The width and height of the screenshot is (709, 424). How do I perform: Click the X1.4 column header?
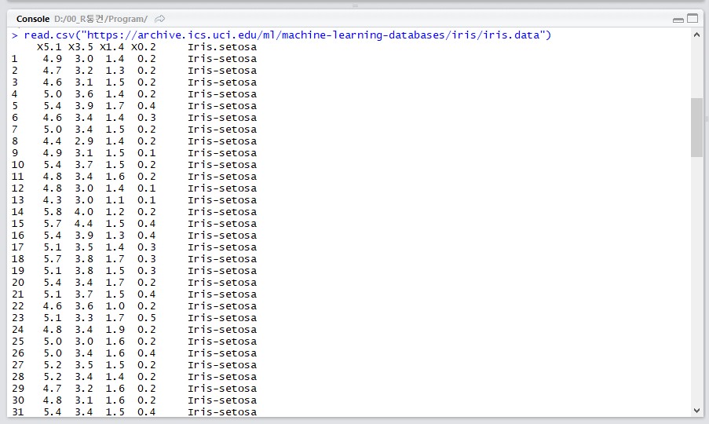(x=111, y=47)
